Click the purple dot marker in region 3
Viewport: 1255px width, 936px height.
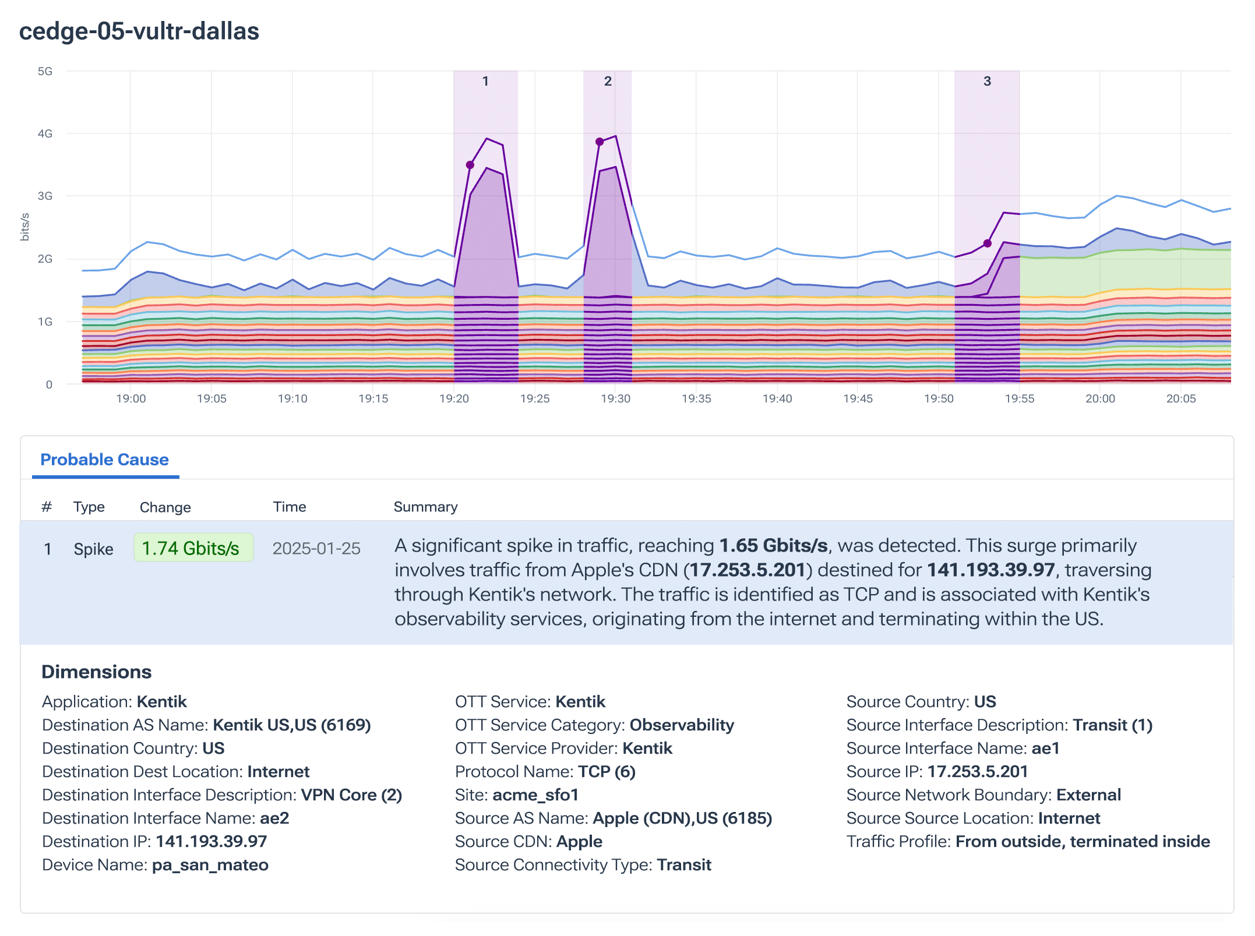click(x=987, y=243)
